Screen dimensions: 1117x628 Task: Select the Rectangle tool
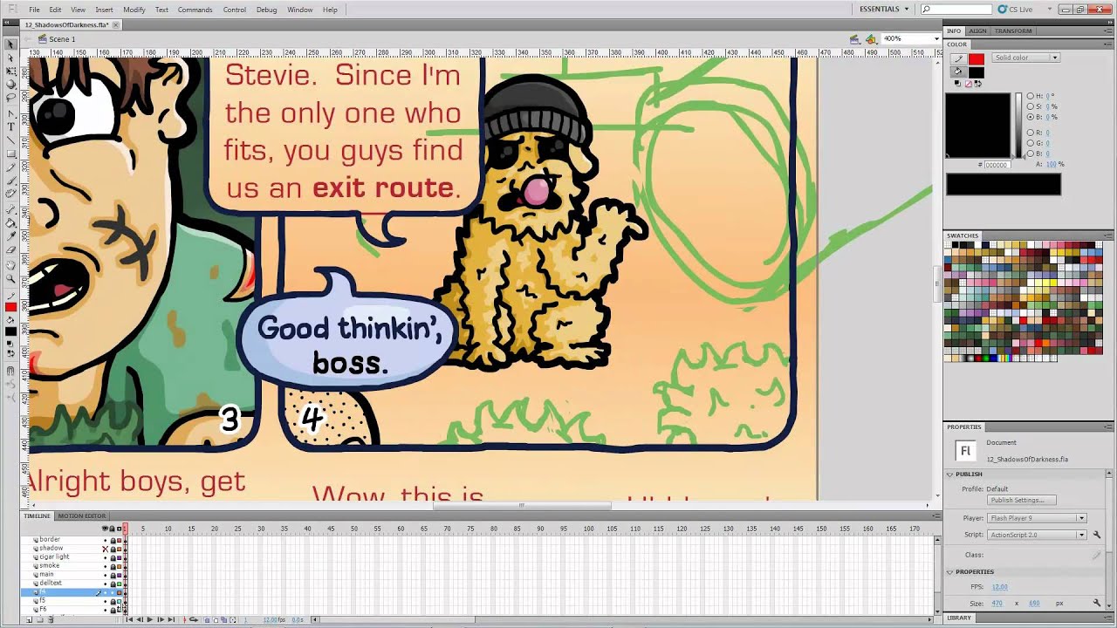[10, 154]
